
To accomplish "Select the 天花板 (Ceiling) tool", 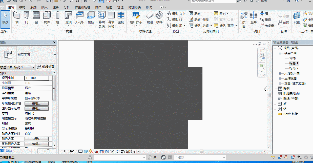I will point(80,18).
